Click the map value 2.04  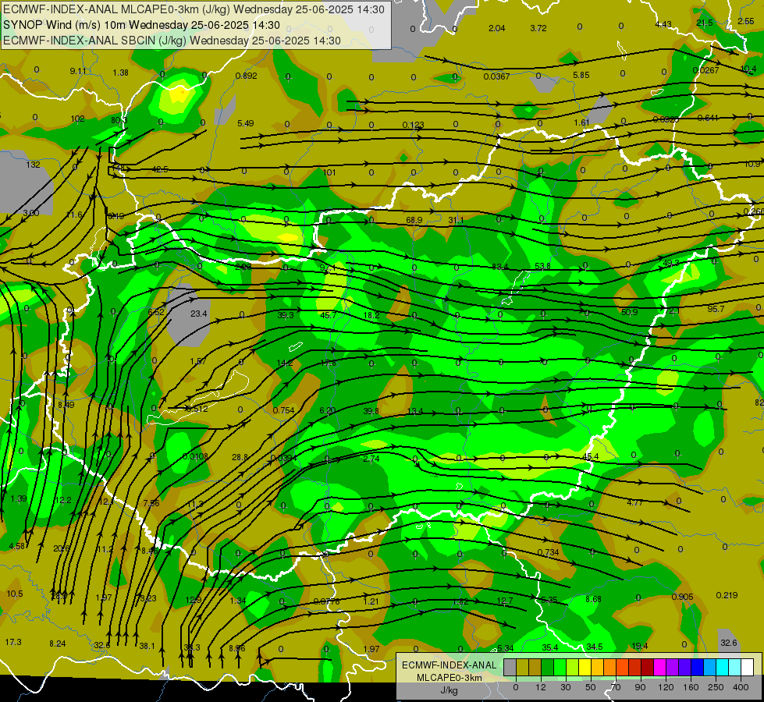(496, 28)
